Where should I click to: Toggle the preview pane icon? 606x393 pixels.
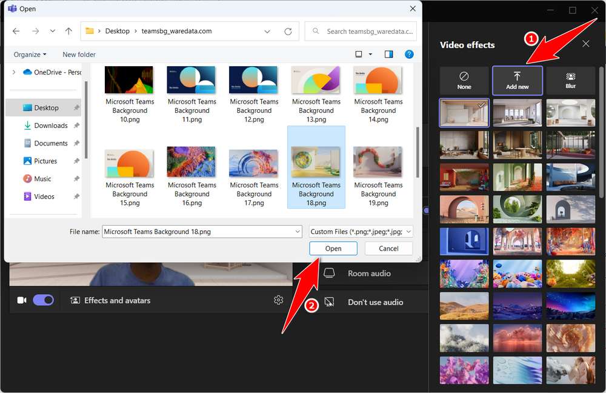(x=389, y=54)
